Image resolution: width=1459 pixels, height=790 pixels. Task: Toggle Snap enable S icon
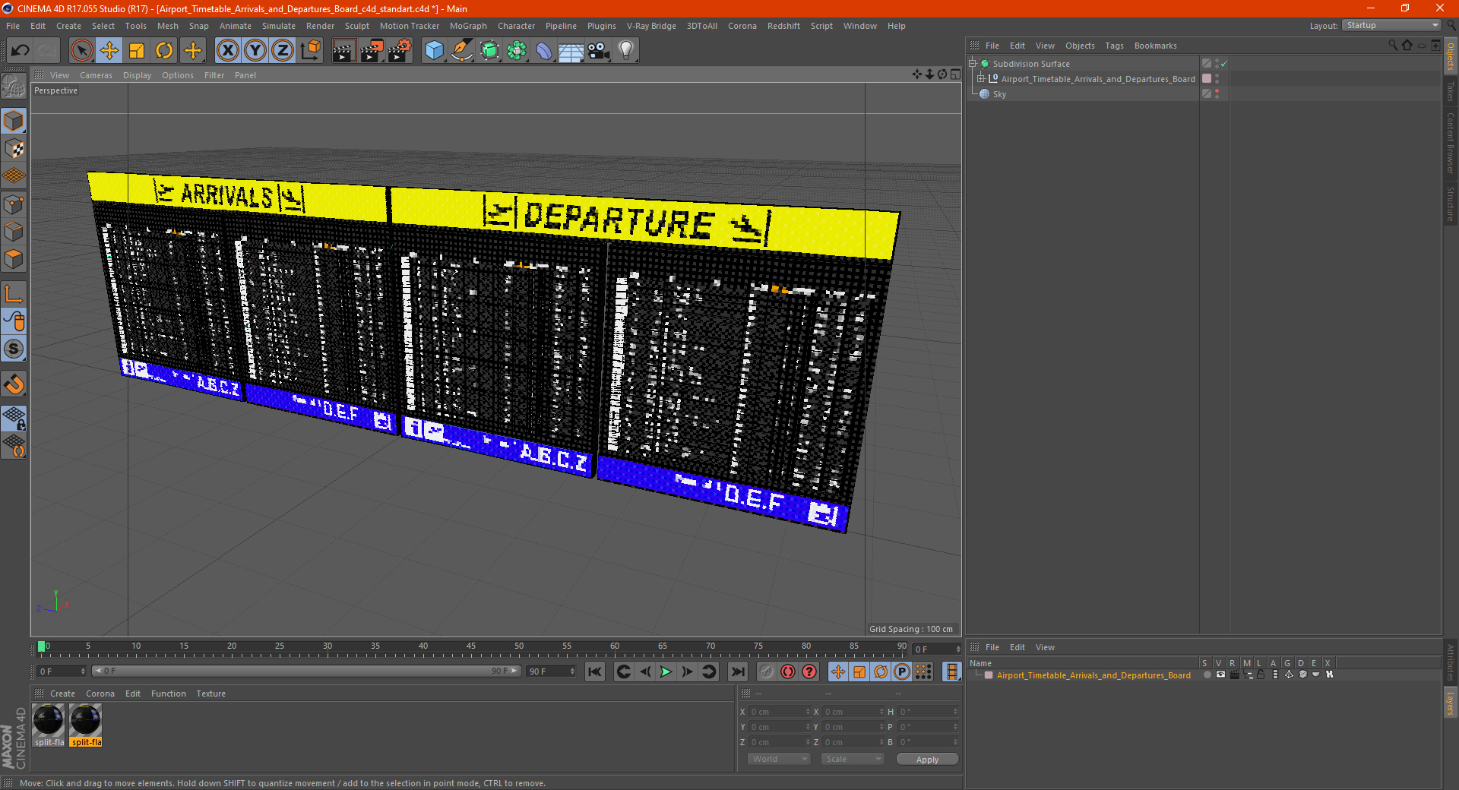[x=14, y=349]
